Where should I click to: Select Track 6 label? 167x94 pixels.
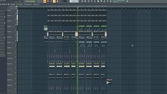(9, 37)
